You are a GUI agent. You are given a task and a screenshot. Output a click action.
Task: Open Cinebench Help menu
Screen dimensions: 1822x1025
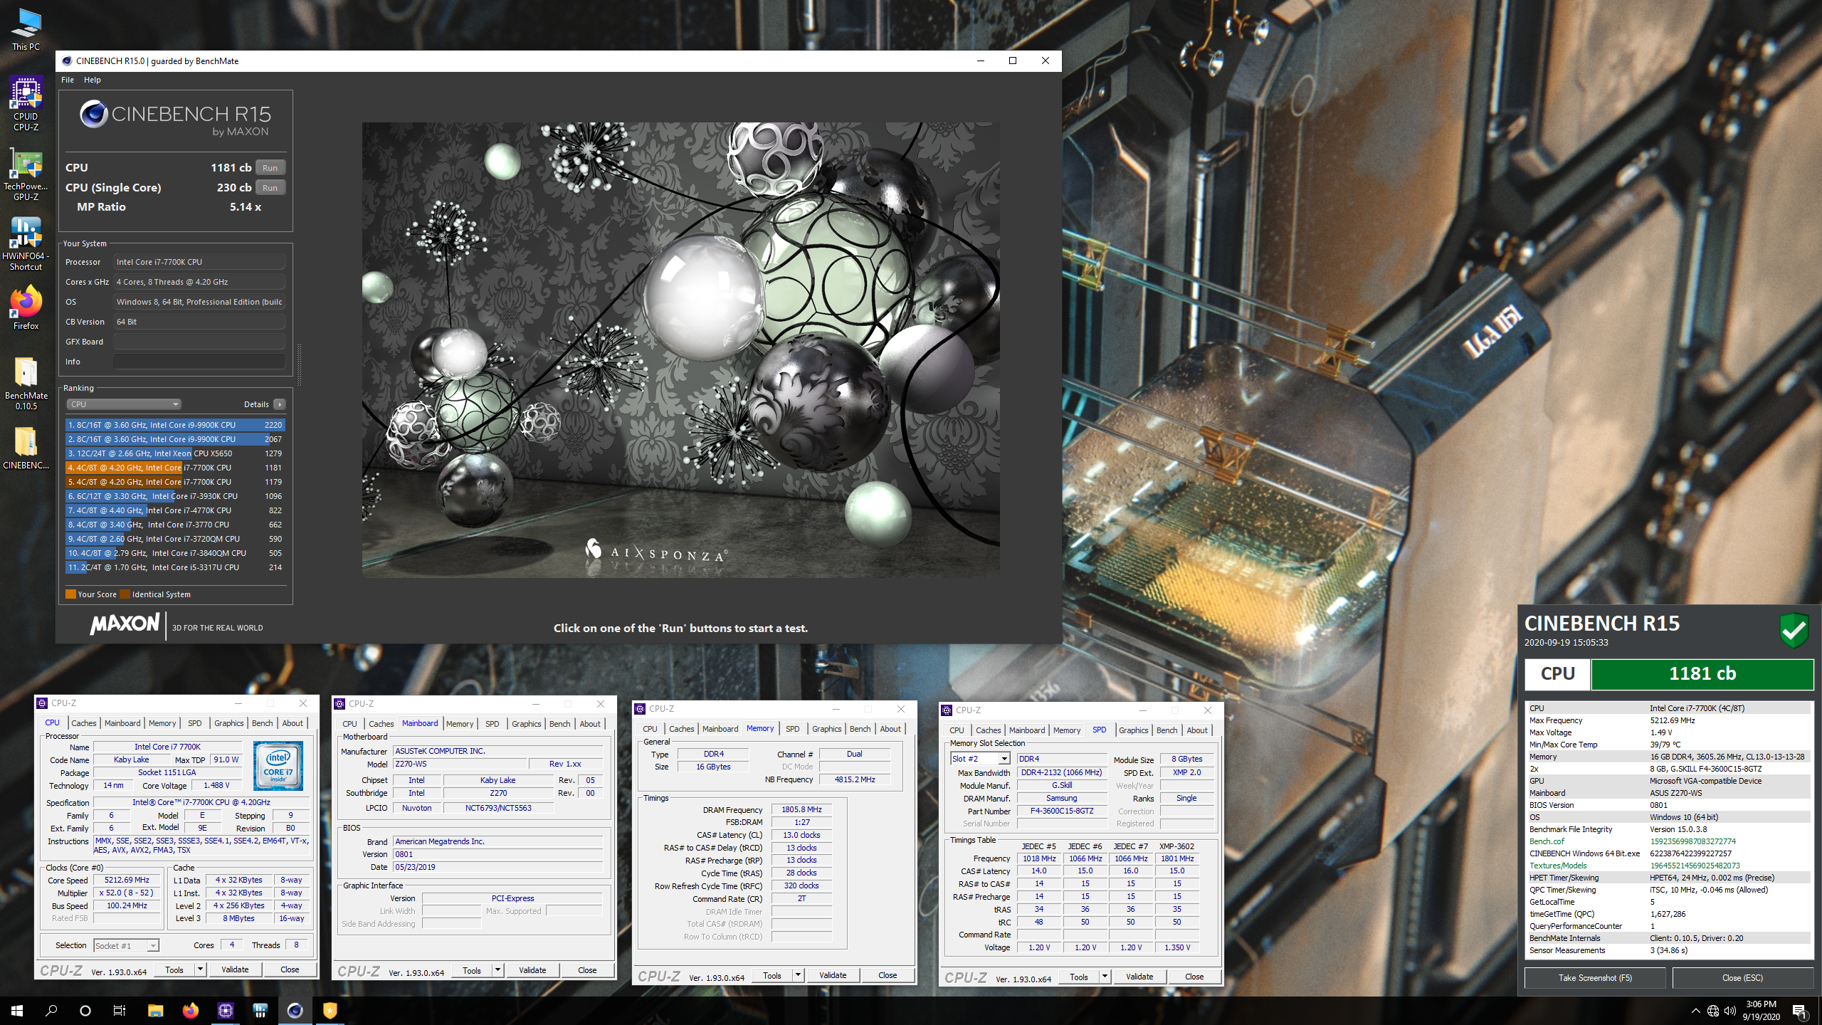pyautogui.click(x=92, y=80)
